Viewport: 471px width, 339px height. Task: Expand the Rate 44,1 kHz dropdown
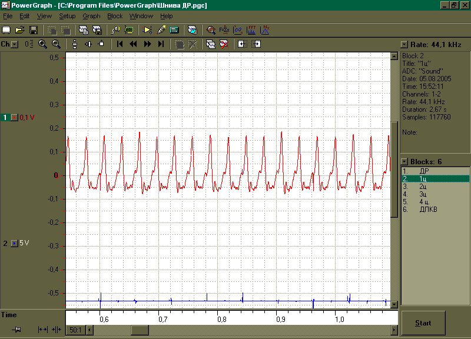[x=404, y=45]
